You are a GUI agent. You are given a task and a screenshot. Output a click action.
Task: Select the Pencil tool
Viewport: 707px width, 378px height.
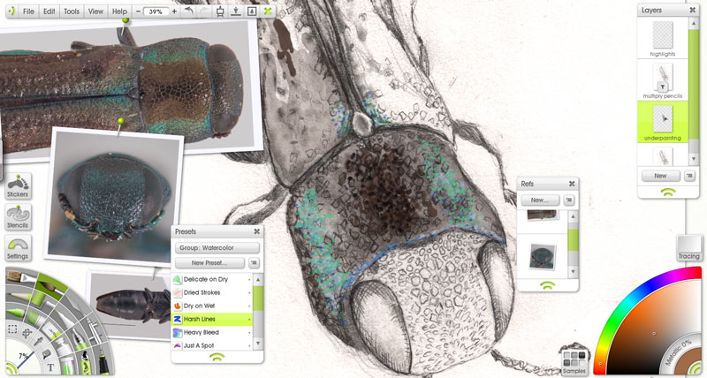[x=17, y=296]
